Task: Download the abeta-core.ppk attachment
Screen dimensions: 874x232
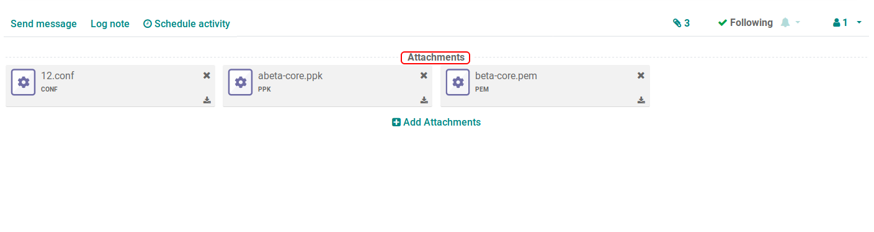Action: click(x=424, y=100)
